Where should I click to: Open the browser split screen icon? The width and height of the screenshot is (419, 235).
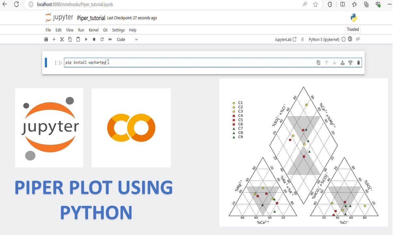342,5
